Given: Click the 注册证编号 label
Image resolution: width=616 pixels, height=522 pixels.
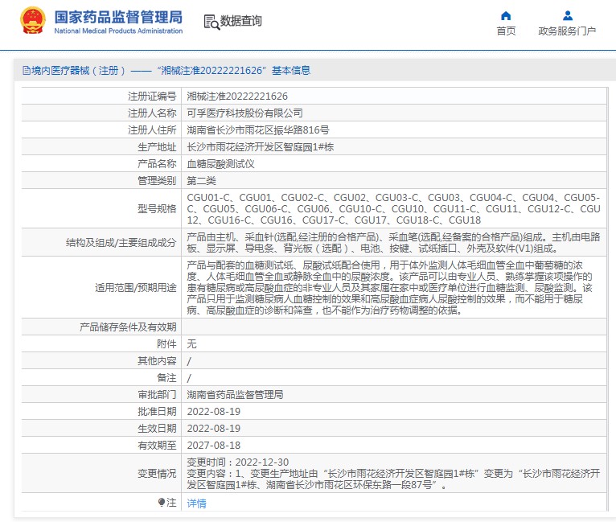Looking at the screenshot, I should (x=152, y=97).
